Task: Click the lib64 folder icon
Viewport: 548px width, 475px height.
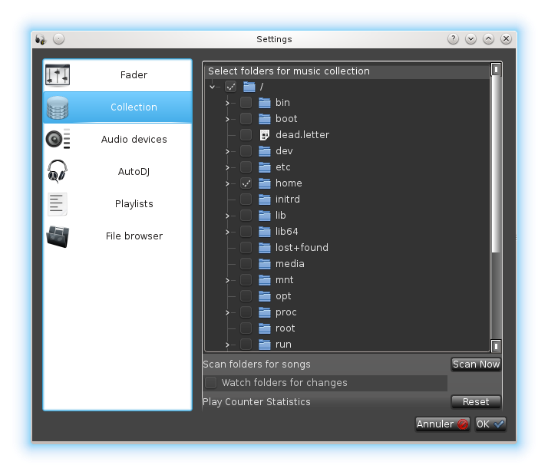Action: (x=265, y=232)
